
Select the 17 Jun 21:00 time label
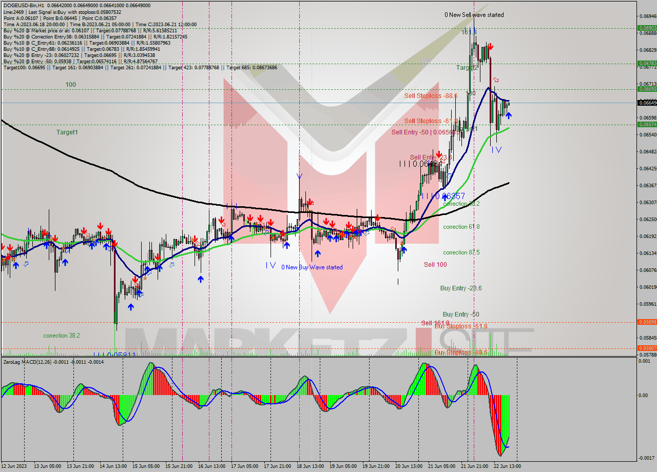[x=278, y=466]
